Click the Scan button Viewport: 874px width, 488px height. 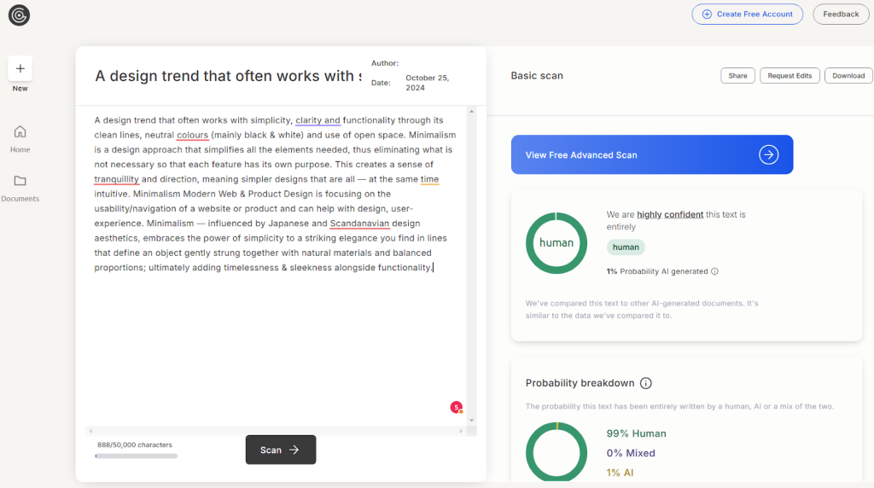click(x=280, y=450)
